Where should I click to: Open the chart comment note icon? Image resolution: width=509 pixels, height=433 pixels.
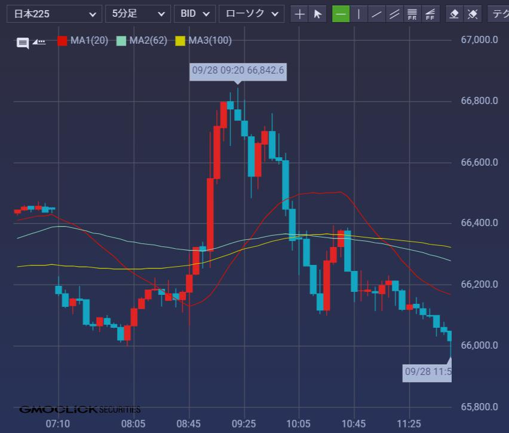[23, 42]
